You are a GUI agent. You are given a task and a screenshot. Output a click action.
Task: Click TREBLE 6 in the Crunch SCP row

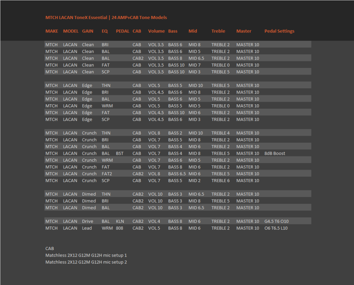221,180
